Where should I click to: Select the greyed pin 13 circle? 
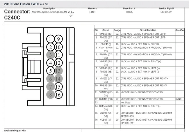tap(58, 71)
